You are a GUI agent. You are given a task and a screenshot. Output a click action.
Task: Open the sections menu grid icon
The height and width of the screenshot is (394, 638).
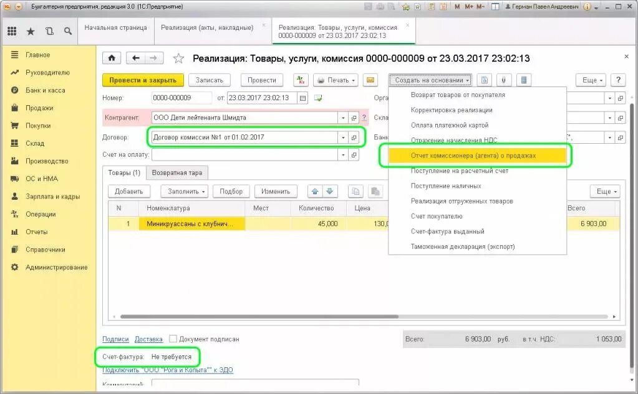pos(12,31)
